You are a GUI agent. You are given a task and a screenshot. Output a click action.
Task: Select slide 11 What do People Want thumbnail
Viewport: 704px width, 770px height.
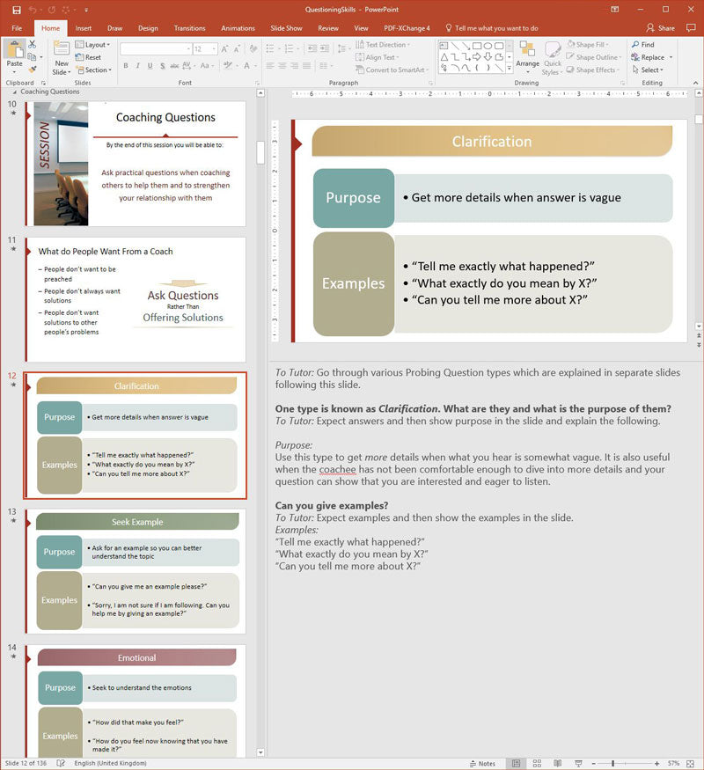136,299
